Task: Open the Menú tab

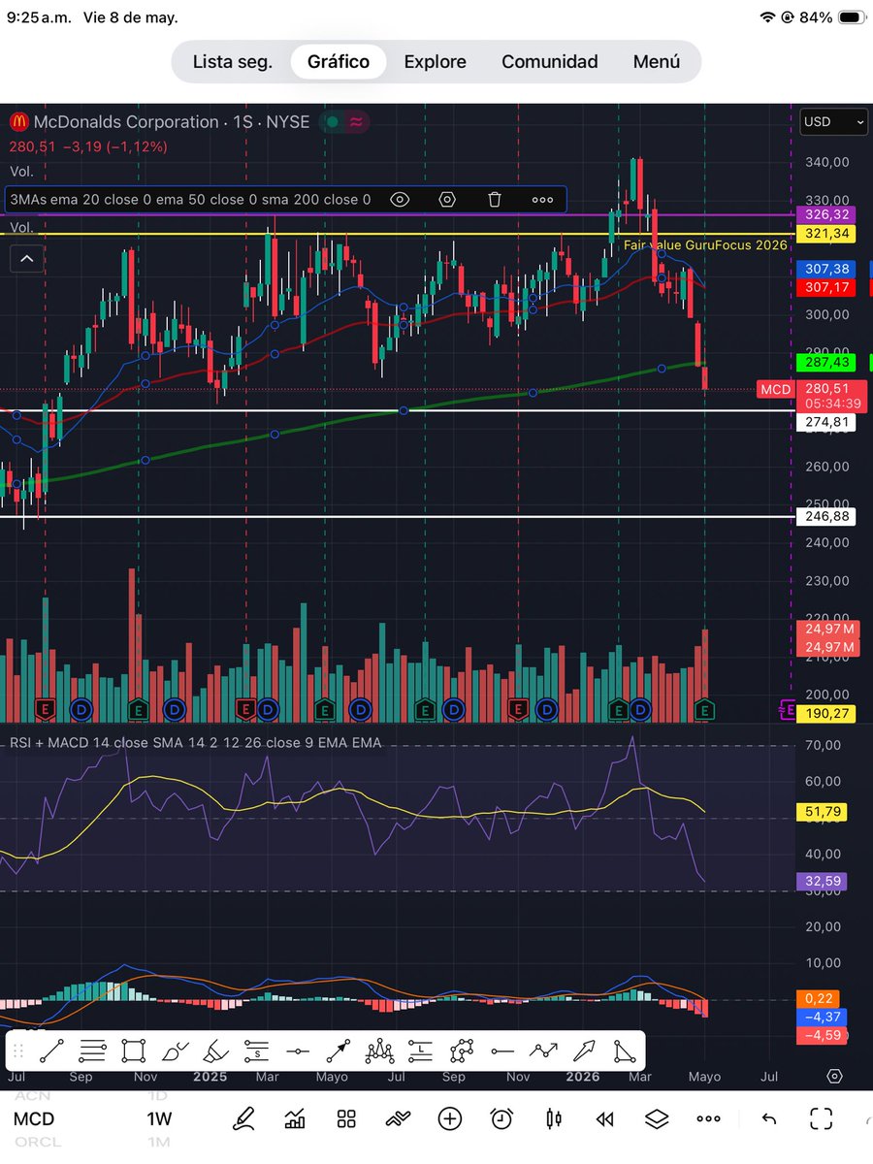Action: tap(657, 62)
